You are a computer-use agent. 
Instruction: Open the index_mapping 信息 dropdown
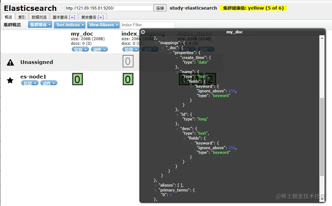pos(131,49)
